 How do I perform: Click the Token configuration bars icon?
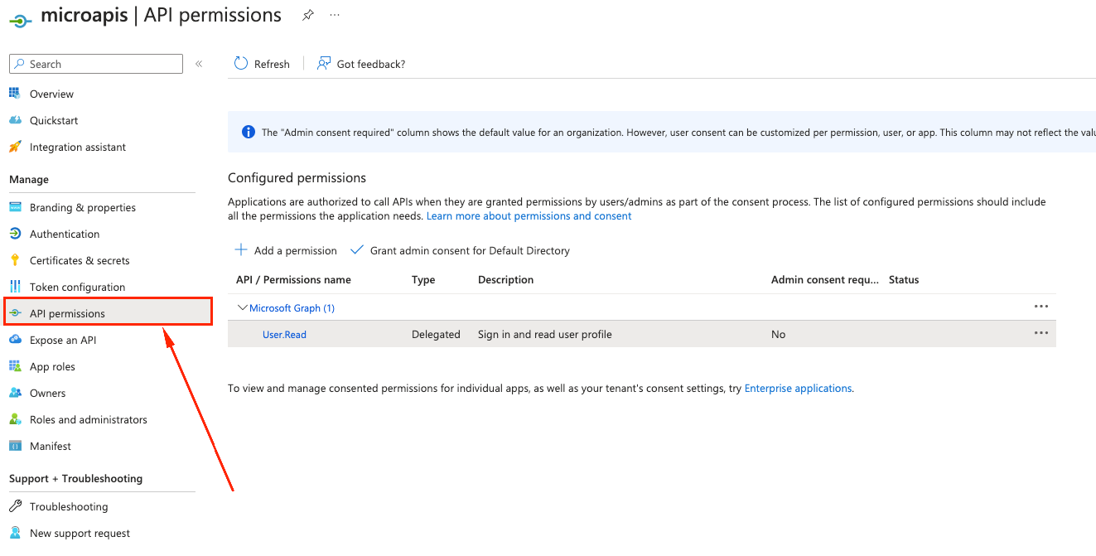click(x=15, y=287)
